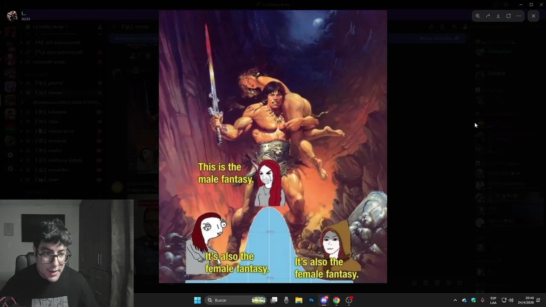Minimize the Discord window
The width and height of the screenshot is (546, 307).
521,4
